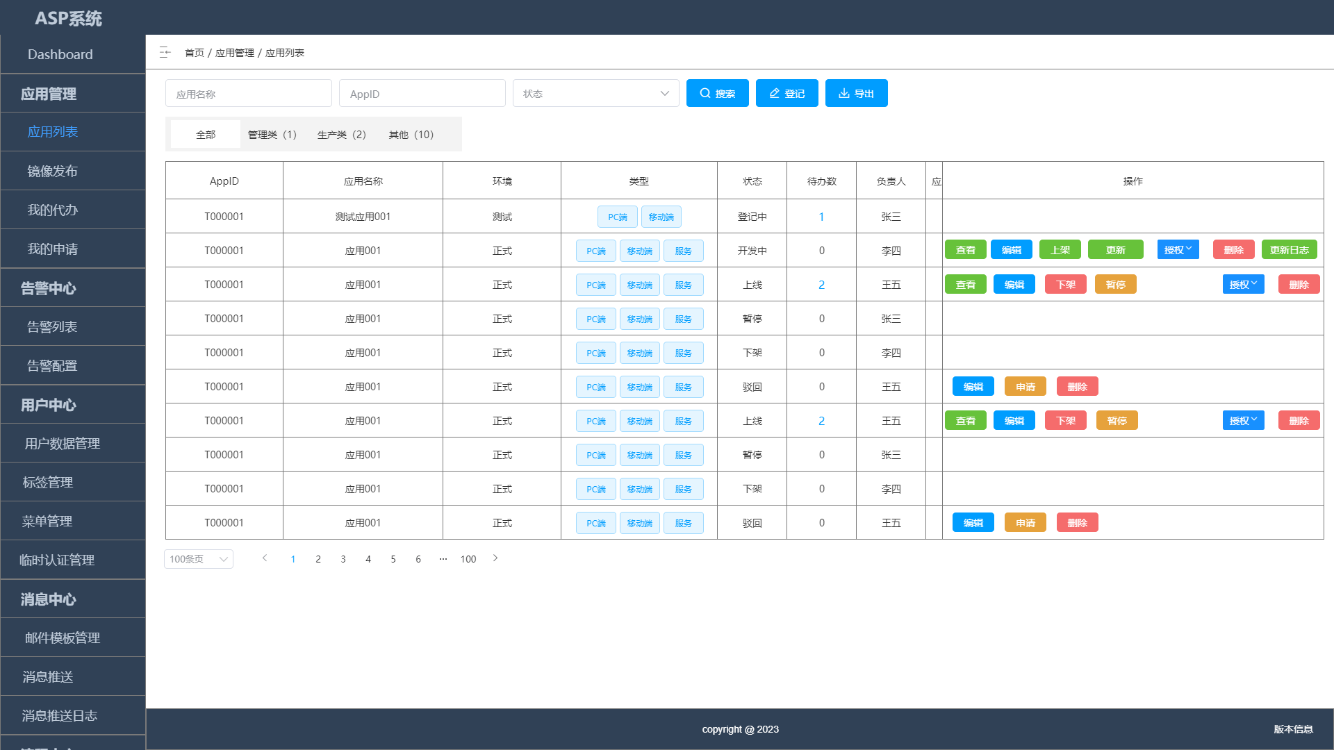Go to page 2 in pagination
The height and width of the screenshot is (750, 1334).
(x=318, y=559)
